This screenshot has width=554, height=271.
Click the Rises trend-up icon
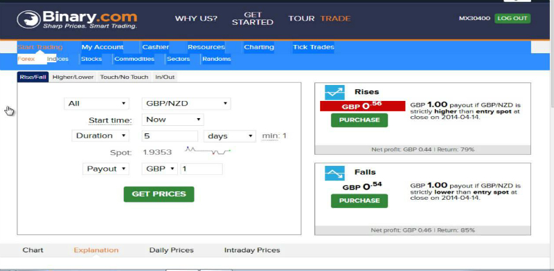coord(334,93)
